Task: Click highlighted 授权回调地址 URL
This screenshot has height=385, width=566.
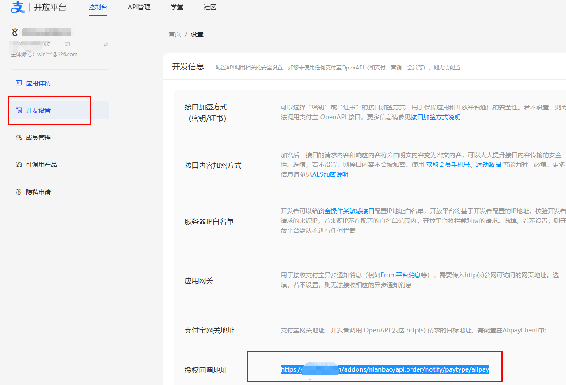Action: [385, 369]
